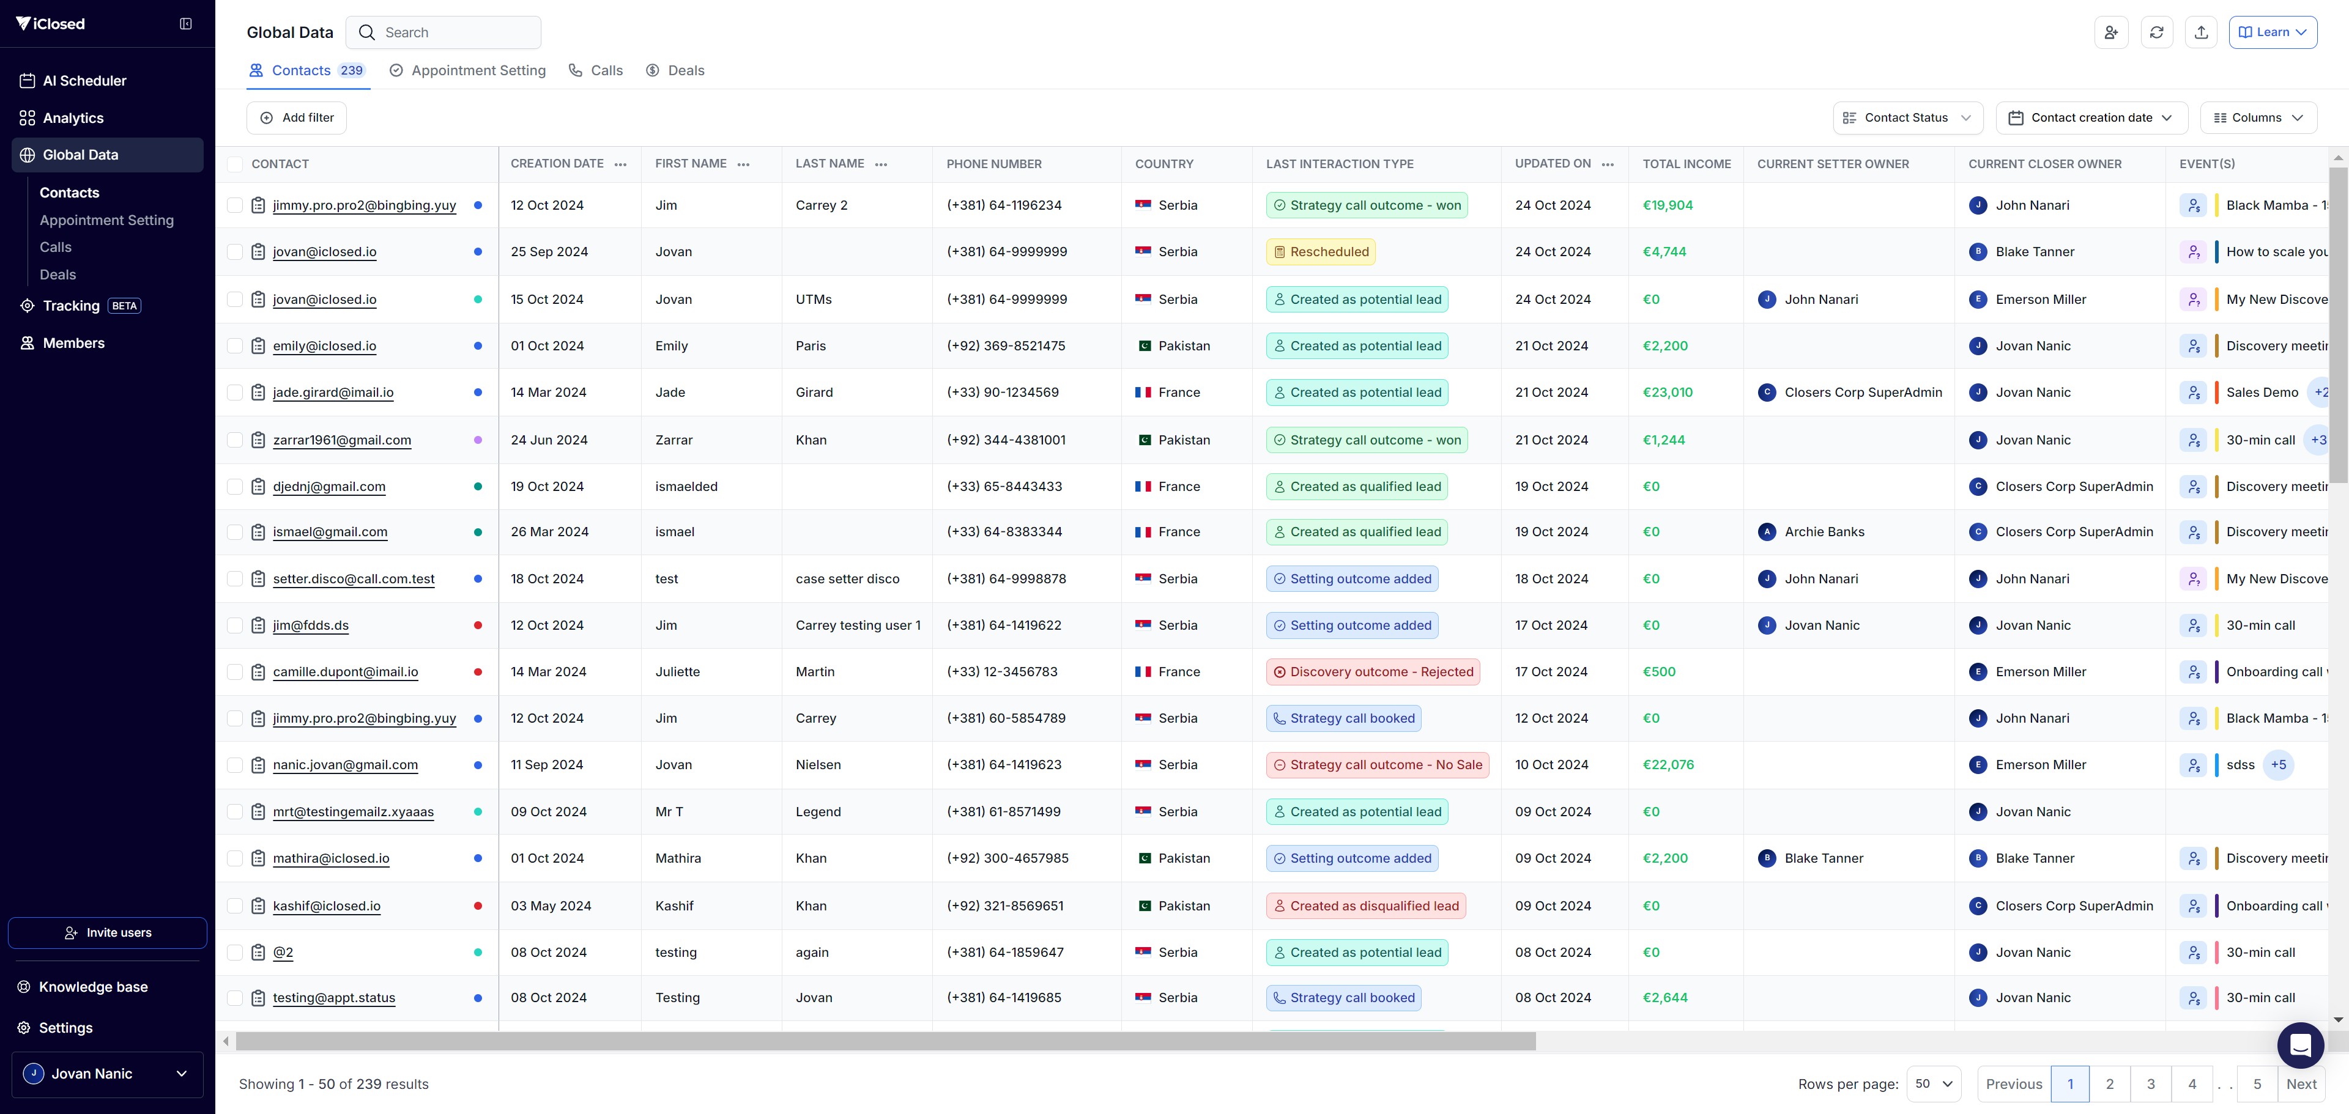Screen dimensions: 2349x1114
Task: Click the export upload icon
Action: (x=2200, y=32)
